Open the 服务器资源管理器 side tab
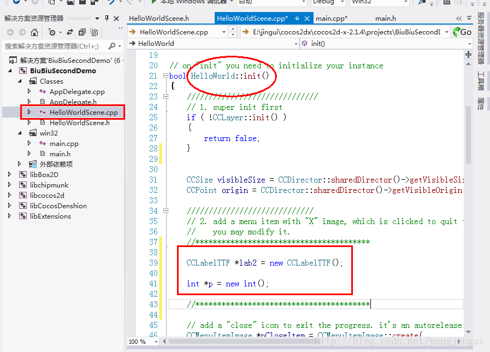This screenshot has width=490, height=352. click(x=481, y=38)
